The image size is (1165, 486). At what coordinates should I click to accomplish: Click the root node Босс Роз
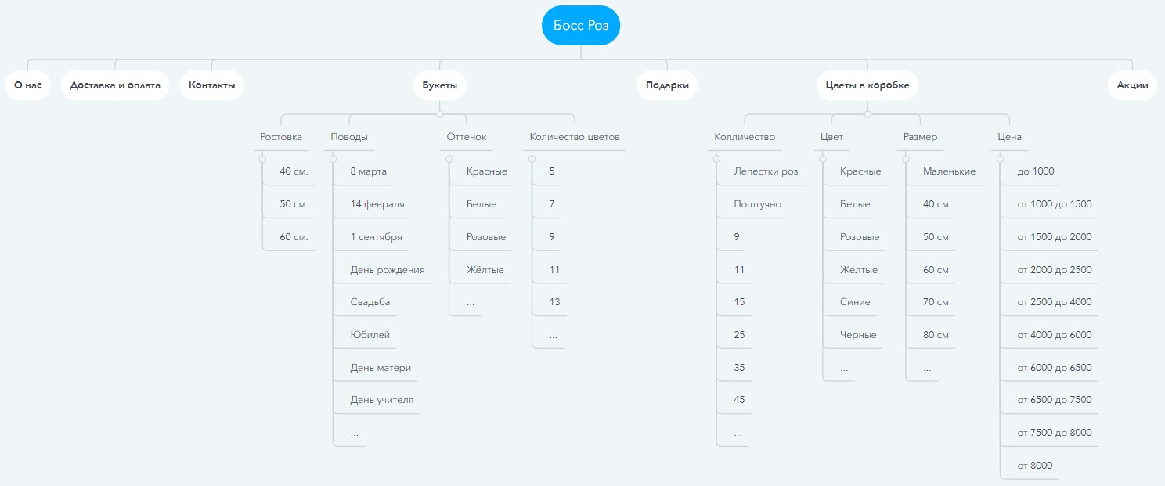(x=580, y=27)
